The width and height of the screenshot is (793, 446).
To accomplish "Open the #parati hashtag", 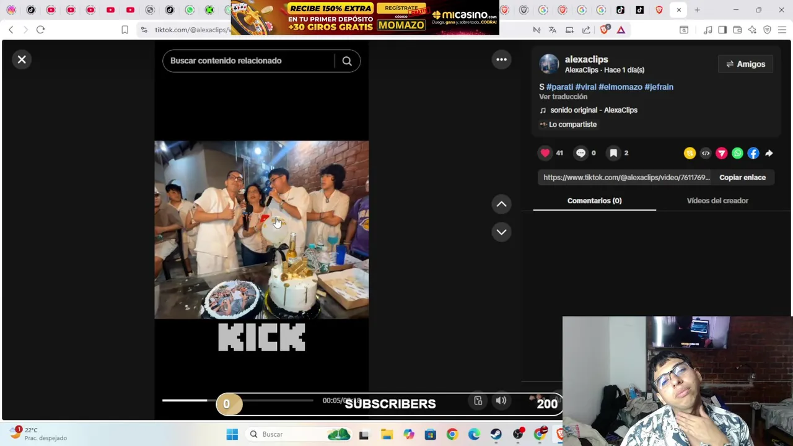I will click(x=559, y=87).
